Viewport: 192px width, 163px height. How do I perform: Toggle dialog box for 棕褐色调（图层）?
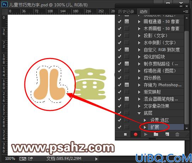coord(127,71)
